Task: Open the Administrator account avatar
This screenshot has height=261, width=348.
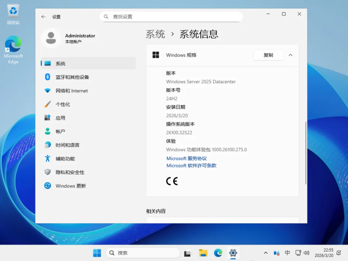Action: (51, 38)
